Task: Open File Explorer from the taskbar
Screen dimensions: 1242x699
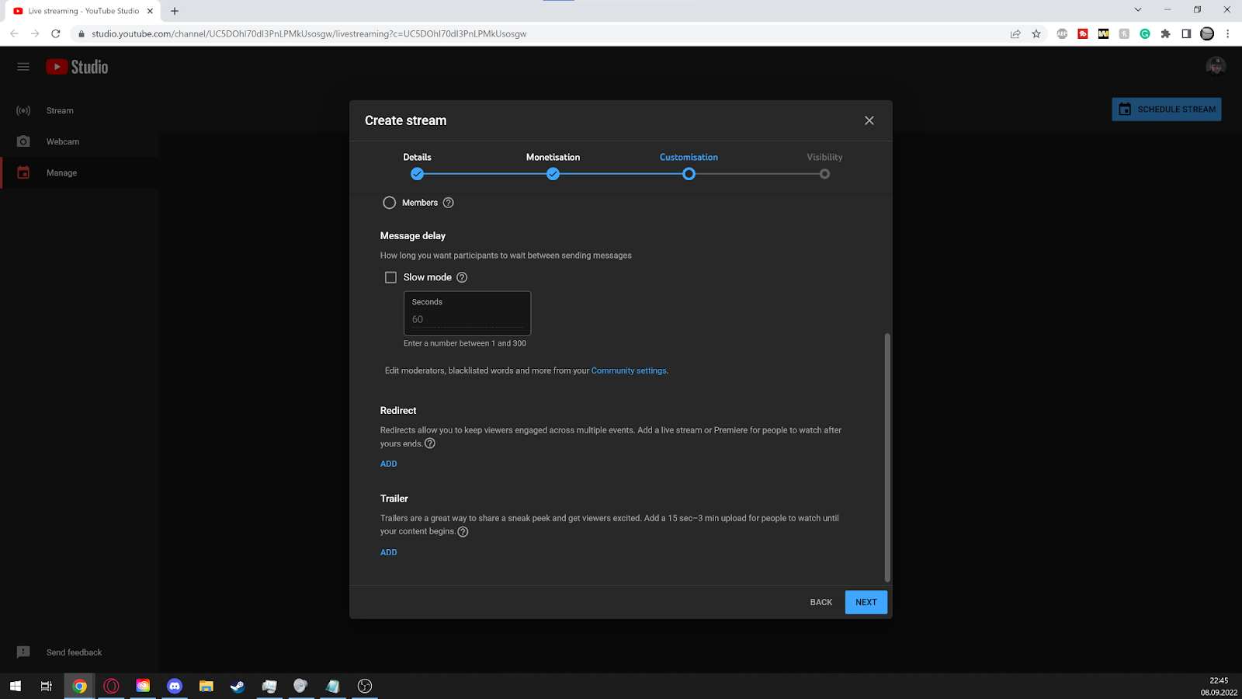Action: pos(206,686)
